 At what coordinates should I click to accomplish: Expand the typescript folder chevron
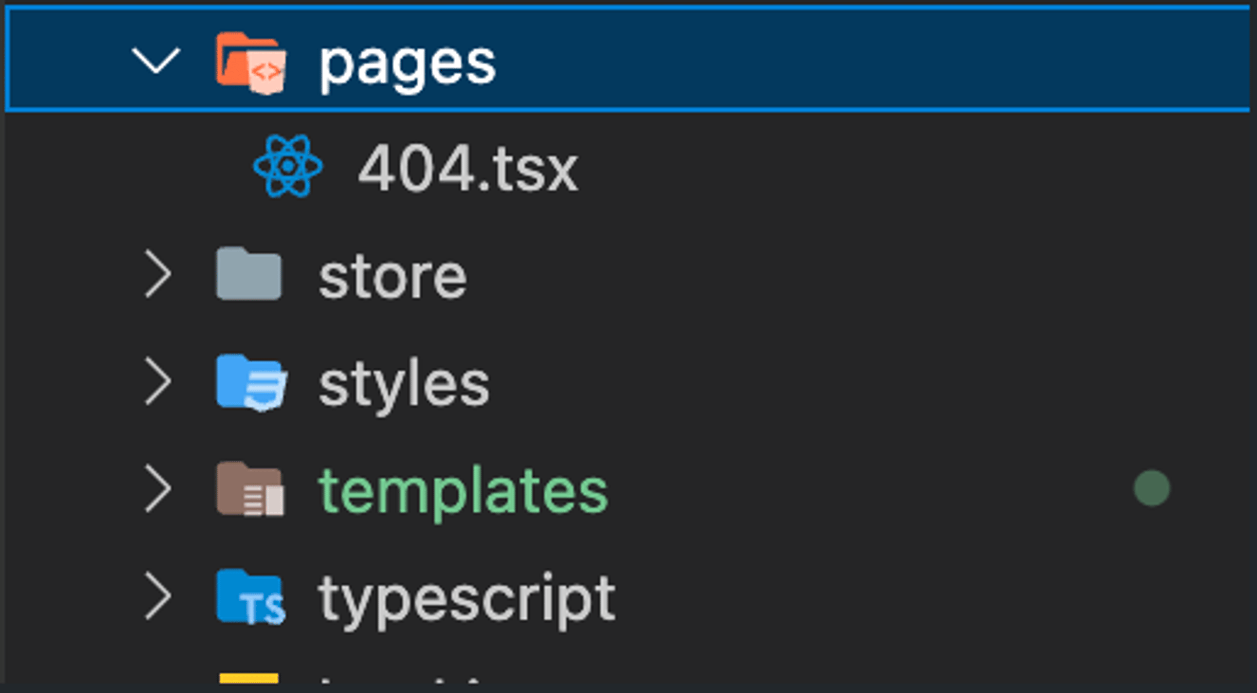point(158,596)
